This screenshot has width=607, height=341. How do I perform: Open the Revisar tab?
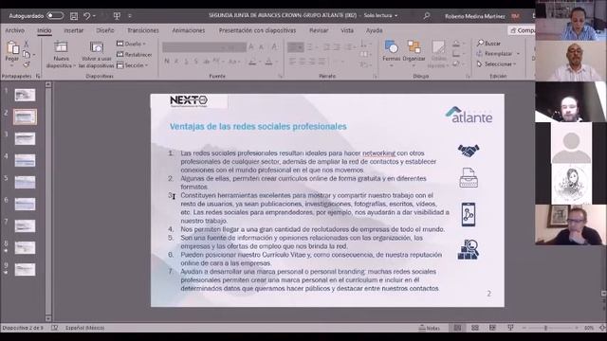319,30
